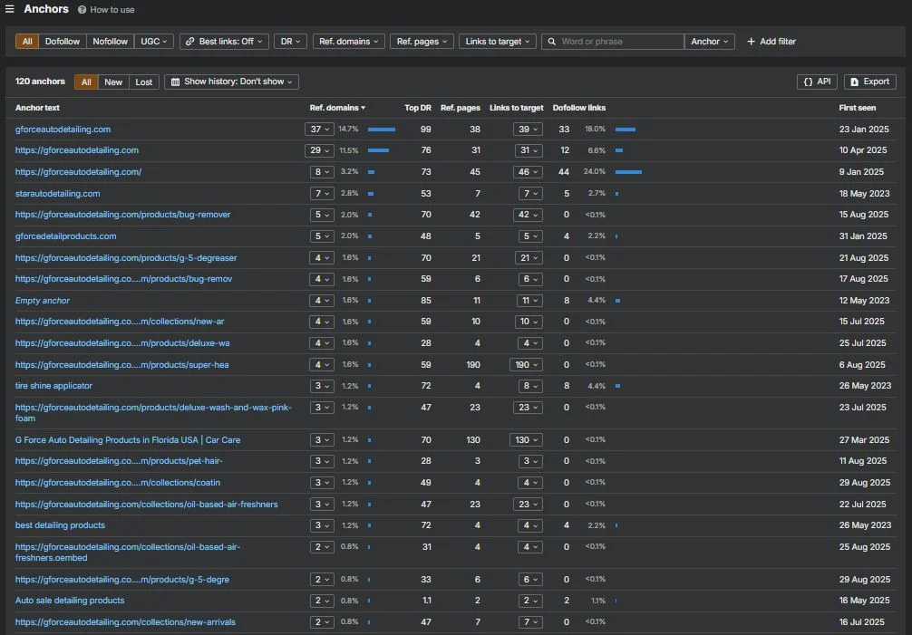Select the Nofollow link type filter
912x635 pixels.
(110, 42)
